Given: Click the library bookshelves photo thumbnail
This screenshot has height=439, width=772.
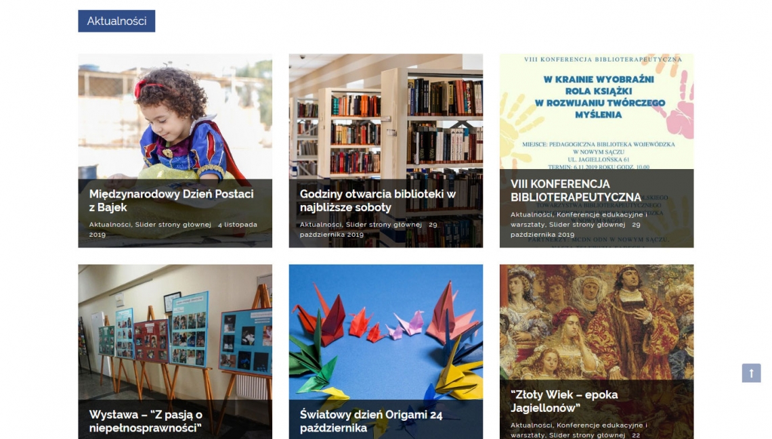Looking at the screenshot, I should pyautogui.click(x=385, y=116).
